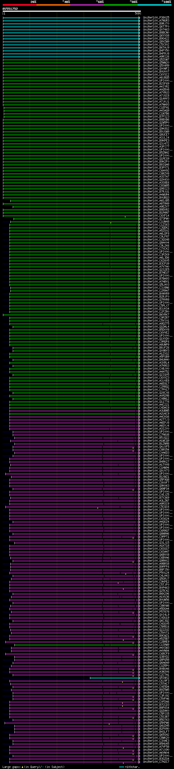Select hit label UniRef100_Q5IWX2

[156, 678]
